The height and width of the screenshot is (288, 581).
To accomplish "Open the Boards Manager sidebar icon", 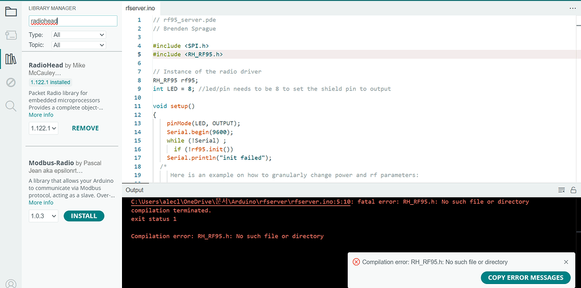I will (x=11, y=35).
